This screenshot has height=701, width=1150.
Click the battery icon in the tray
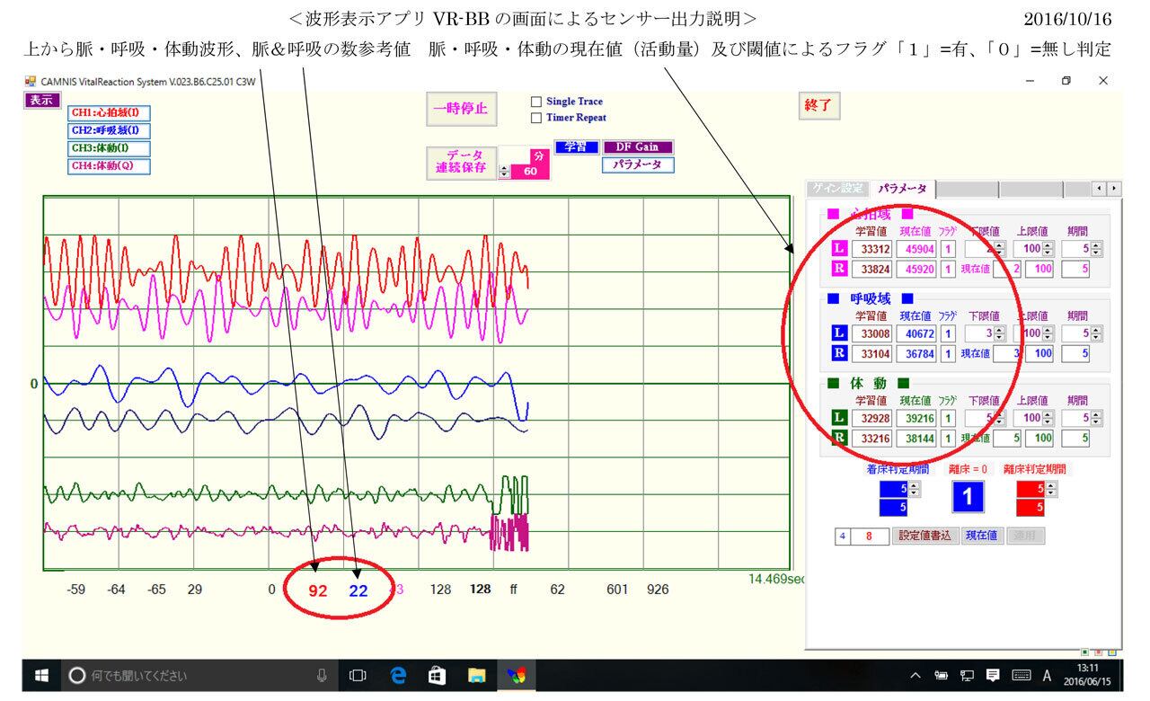[942, 676]
